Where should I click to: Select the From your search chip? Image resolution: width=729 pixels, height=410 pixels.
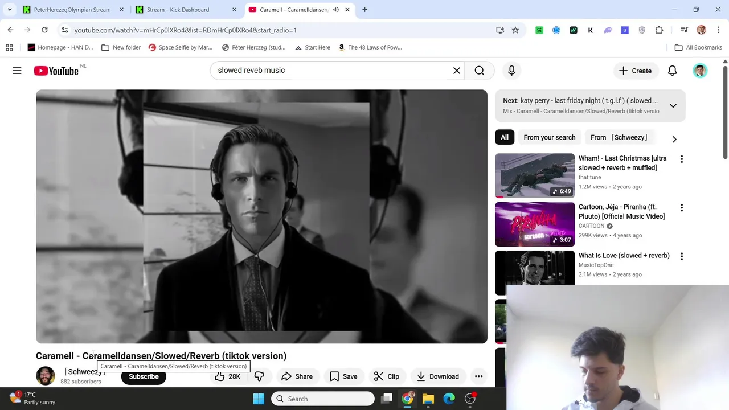550,137
